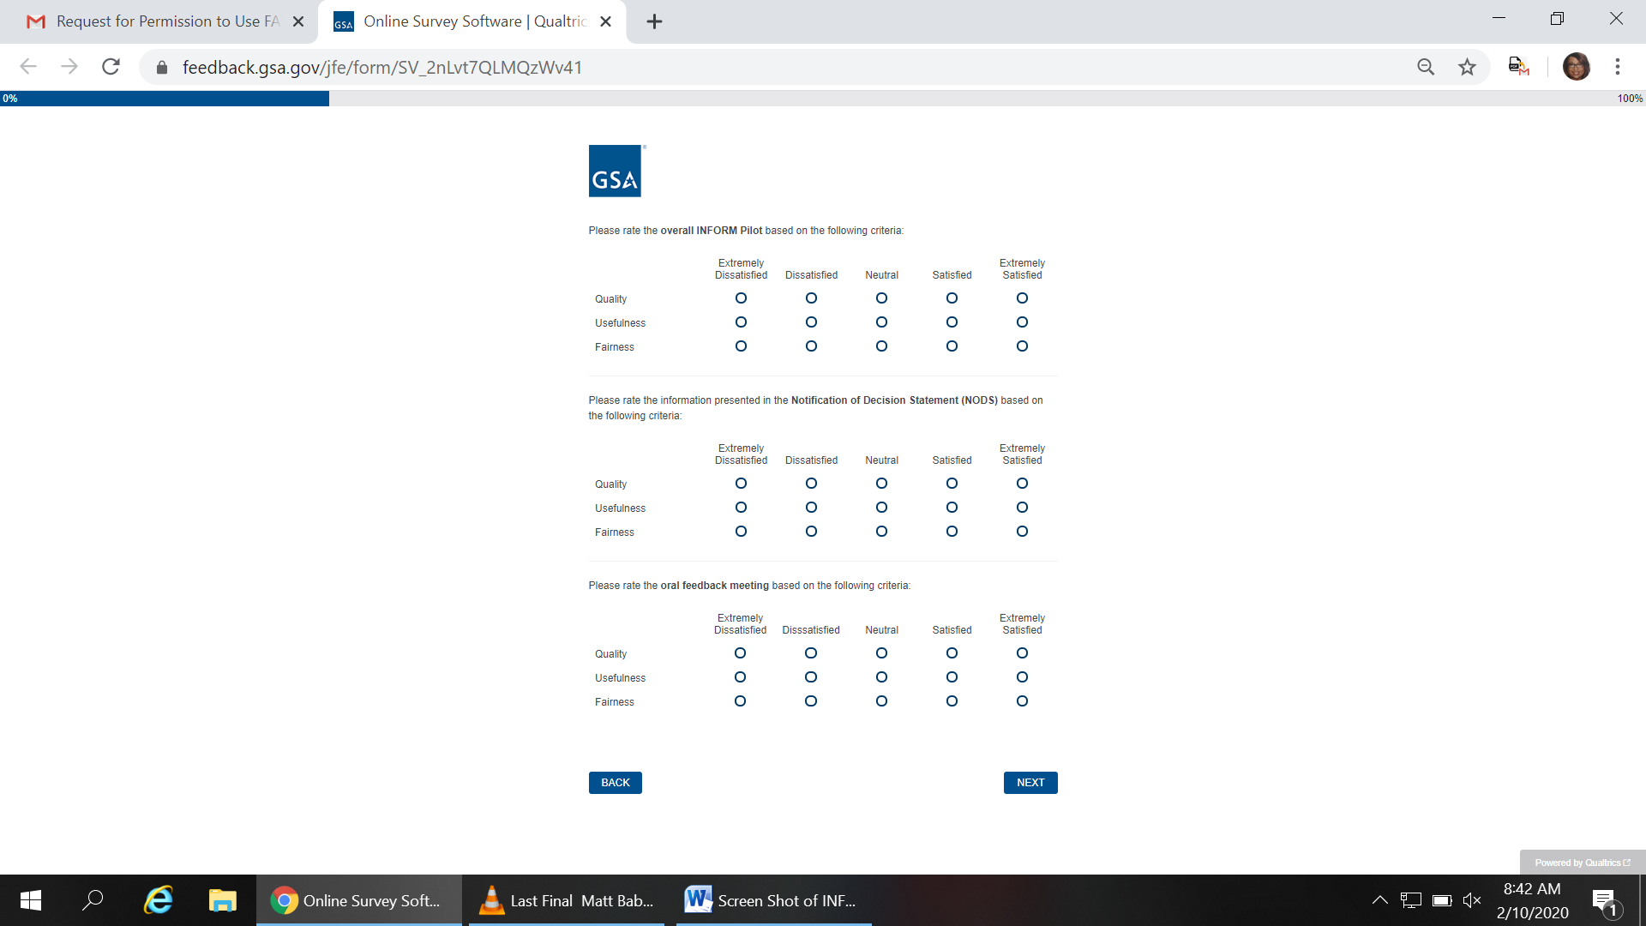This screenshot has height=926, width=1646.
Task: Select Neutral for NODS Usefulness
Action: [881, 508]
